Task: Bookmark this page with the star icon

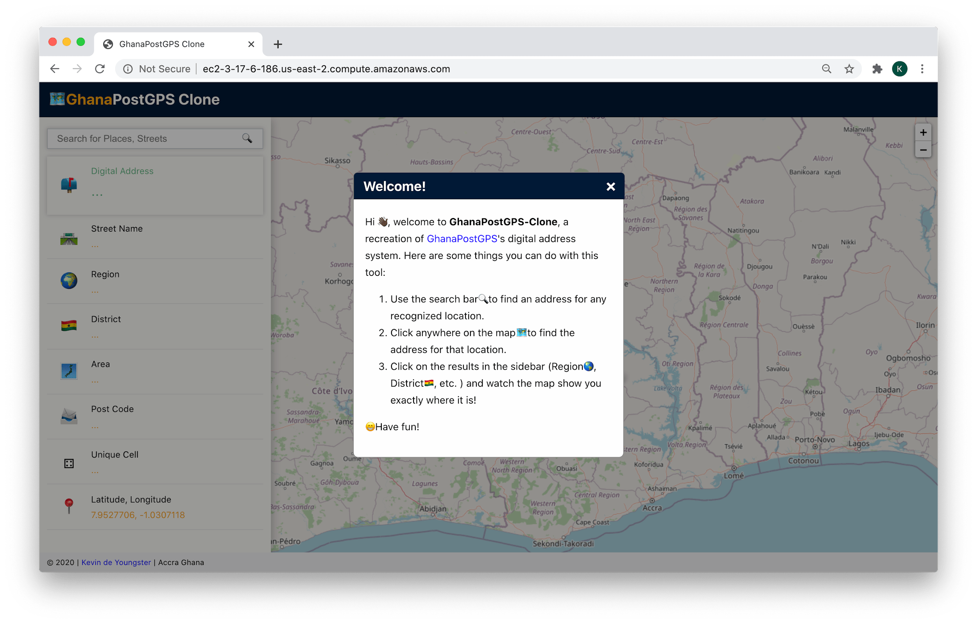Action: [849, 69]
